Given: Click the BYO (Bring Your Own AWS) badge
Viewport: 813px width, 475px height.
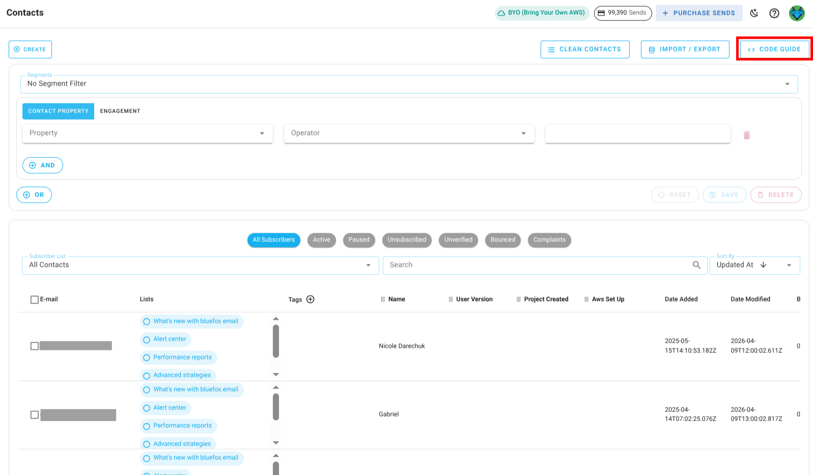Looking at the screenshot, I should pyautogui.click(x=542, y=13).
